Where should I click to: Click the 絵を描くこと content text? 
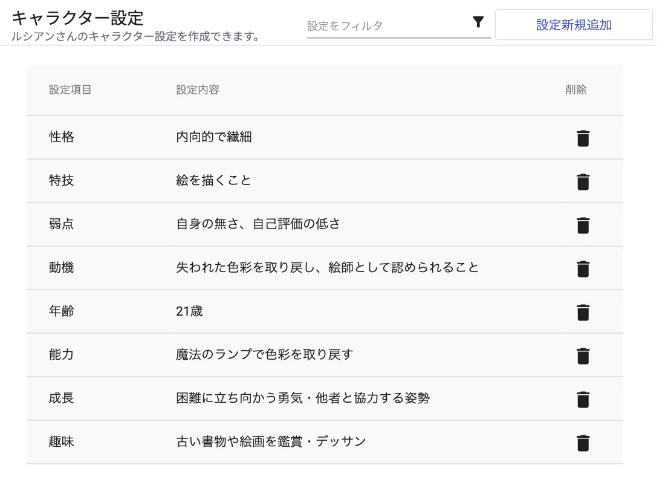point(213,181)
